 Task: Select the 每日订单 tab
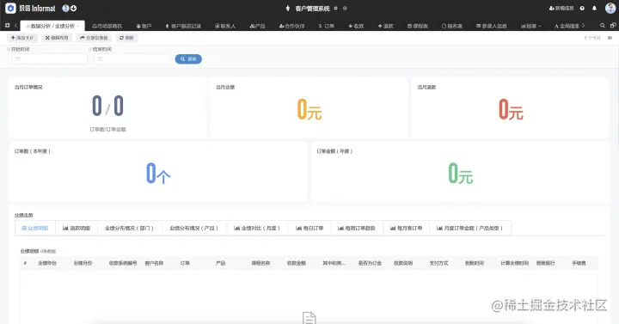click(x=309, y=228)
